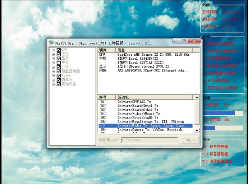Click the memory usage progress bar
The width and height of the screenshot is (248, 184).
(223, 128)
